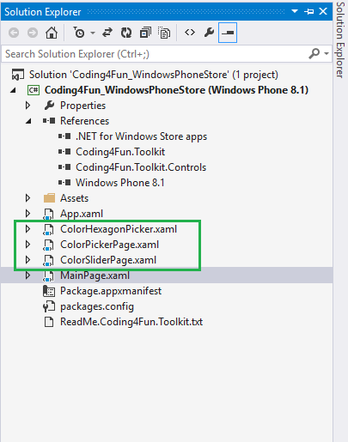Select the Windows Phone 8.1 reference
Screen dimensions: 348x442
[x=120, y=183]
